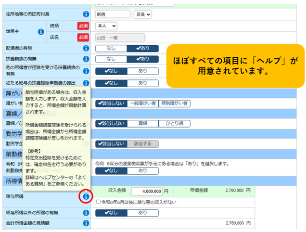This screenshot has width=306, height=232.
Task: Open help for 扶養親族の有無
Action: (86, 59)
